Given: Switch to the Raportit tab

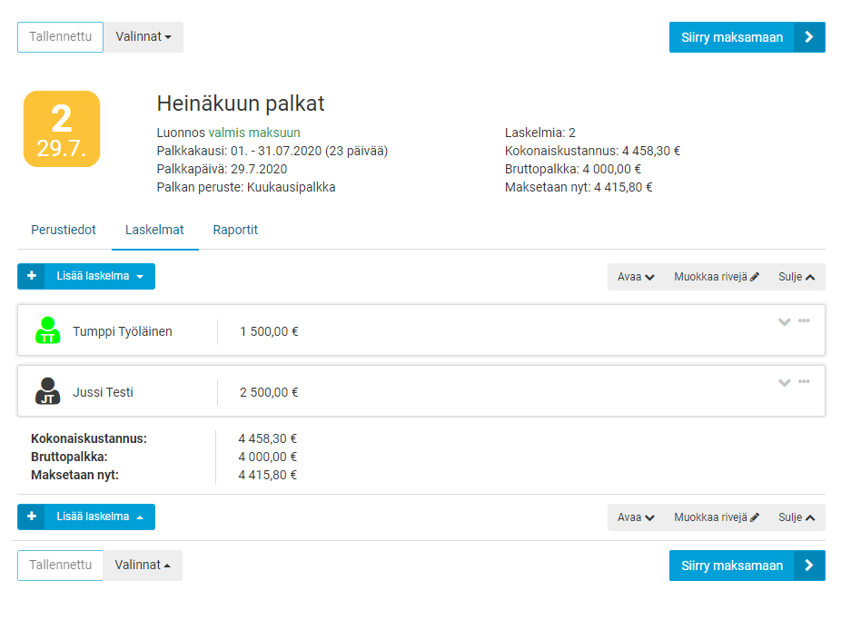Looking at the screenshot, I should point(235,230).
